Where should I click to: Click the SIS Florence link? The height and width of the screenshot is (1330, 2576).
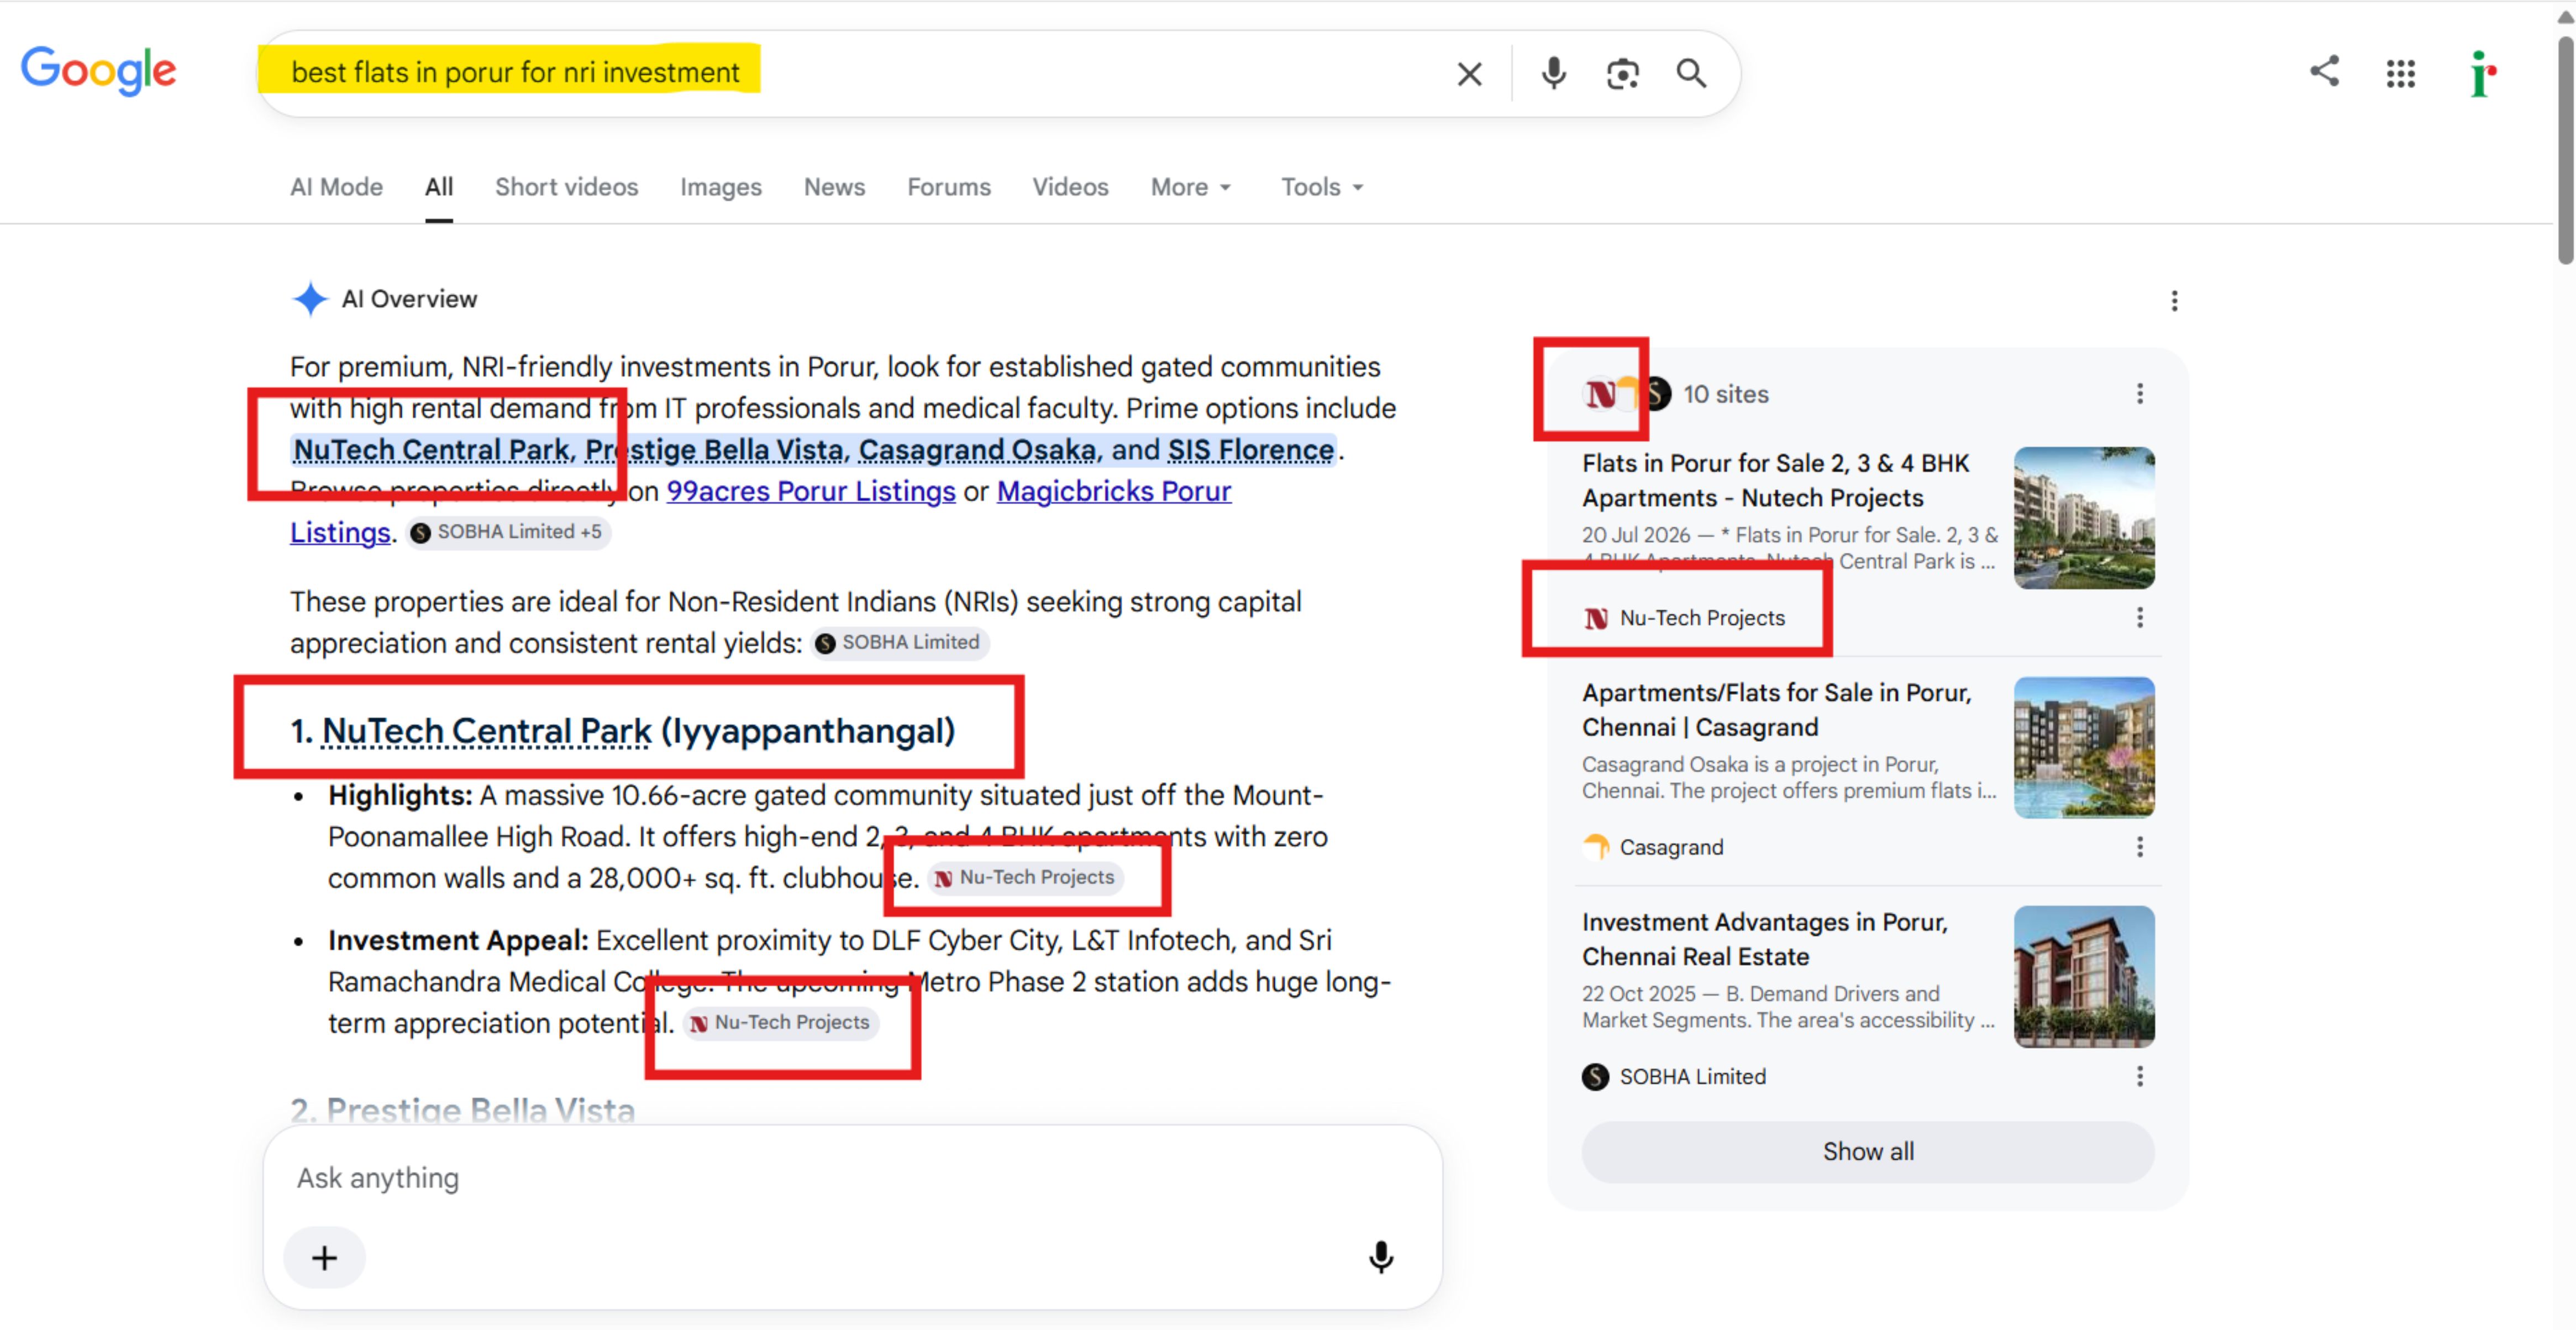click(1250, 451)
